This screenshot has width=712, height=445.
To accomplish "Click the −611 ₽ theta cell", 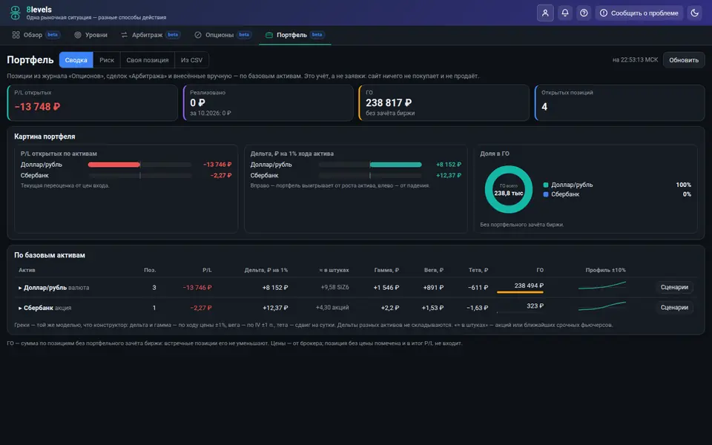I will (x=477, y=288).
